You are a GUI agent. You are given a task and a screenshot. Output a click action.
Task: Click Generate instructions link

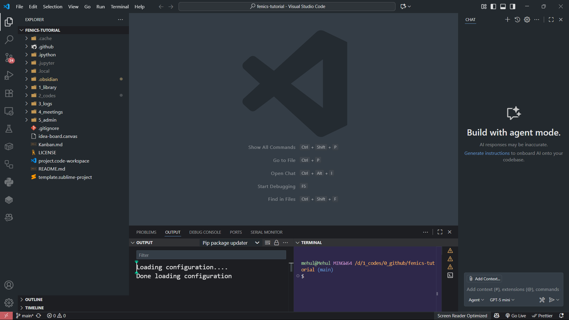pyautogui.click(x=487, y=153)
